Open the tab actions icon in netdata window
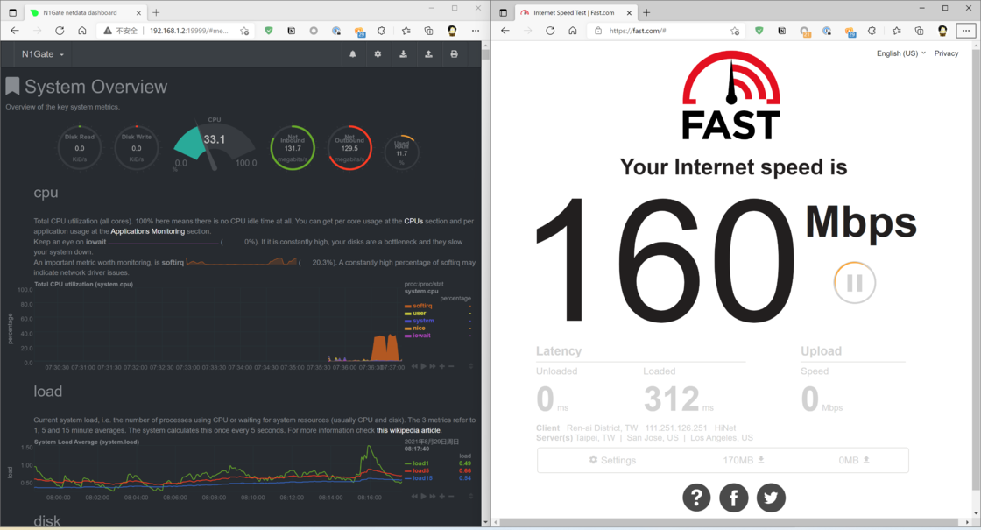The image size is (981, 530). (x=12, y=12)
